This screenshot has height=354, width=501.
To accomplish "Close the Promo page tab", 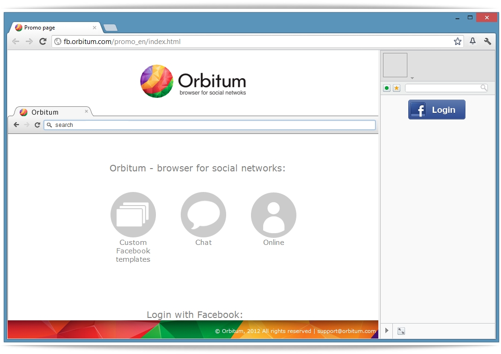I will pyautogui.click(x=95, y=28).
